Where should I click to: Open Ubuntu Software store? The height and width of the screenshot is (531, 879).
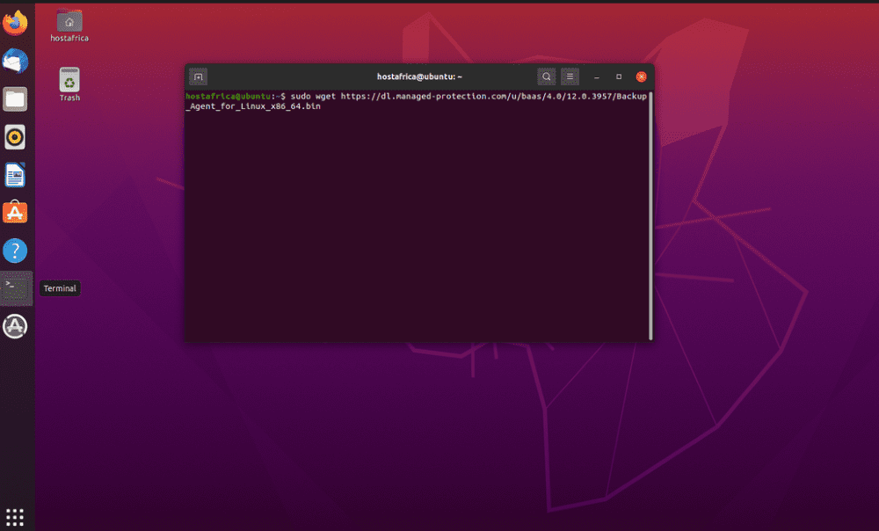(x=15, y=213)
